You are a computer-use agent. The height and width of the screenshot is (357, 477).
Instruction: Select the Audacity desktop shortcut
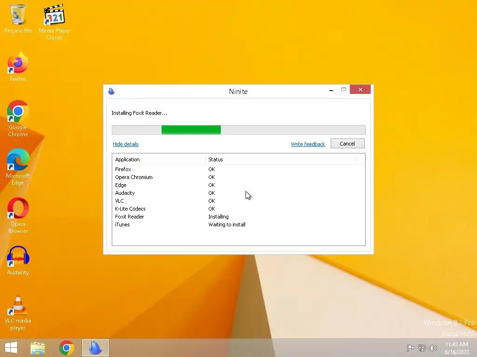(x=18, y=261)
